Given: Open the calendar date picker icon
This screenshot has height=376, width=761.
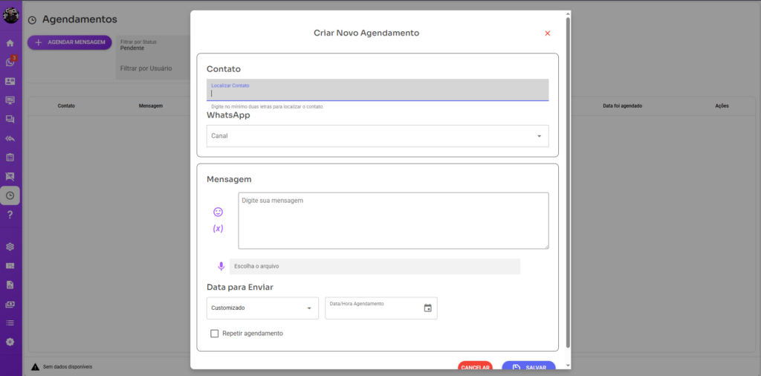Looking at the screenshot, I should click(x=427, y=308).
